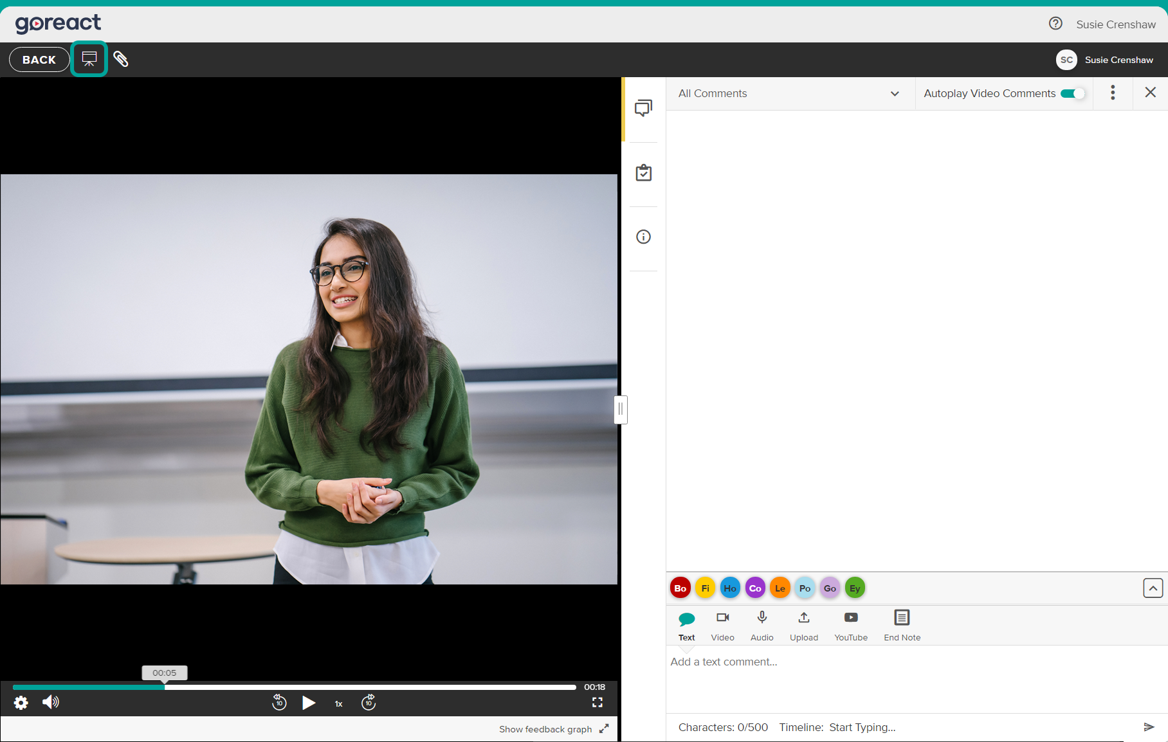
Task: Mute the video volume
Action: (x=50, y=702)
